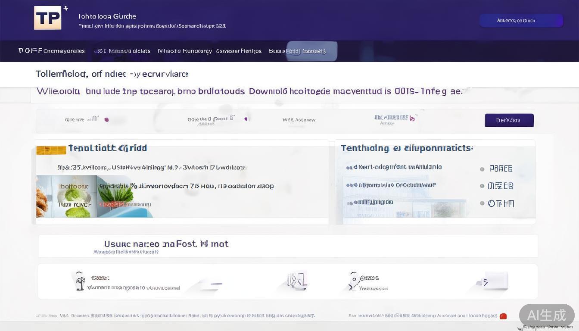Image resolution: width=579 pixels, height=331 pixels.
Task: Open the highlighted tab in the navigation bar
Action: point(311,51)
